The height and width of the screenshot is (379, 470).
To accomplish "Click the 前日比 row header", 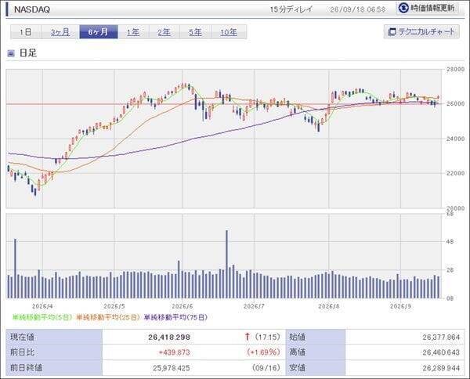I will click(x=54, y=352).
